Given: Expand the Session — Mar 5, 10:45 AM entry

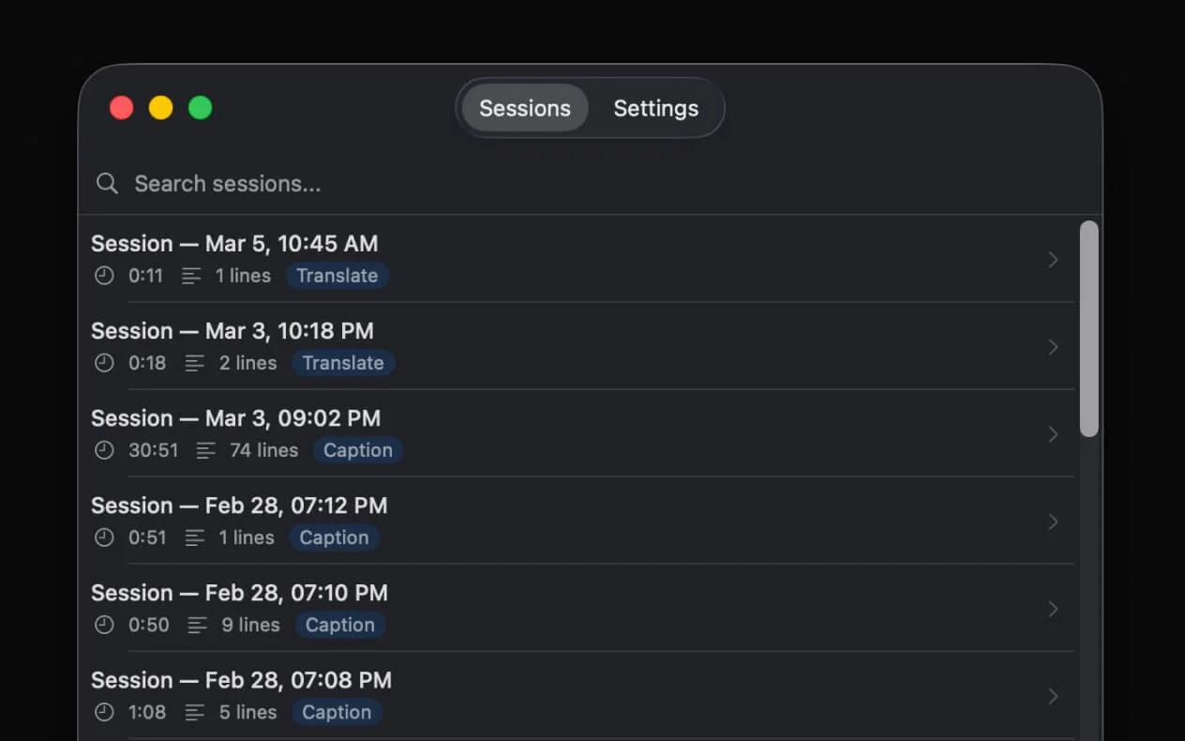Looking at the screenshot, I should pyautogui.click(x=1053, y=260).
